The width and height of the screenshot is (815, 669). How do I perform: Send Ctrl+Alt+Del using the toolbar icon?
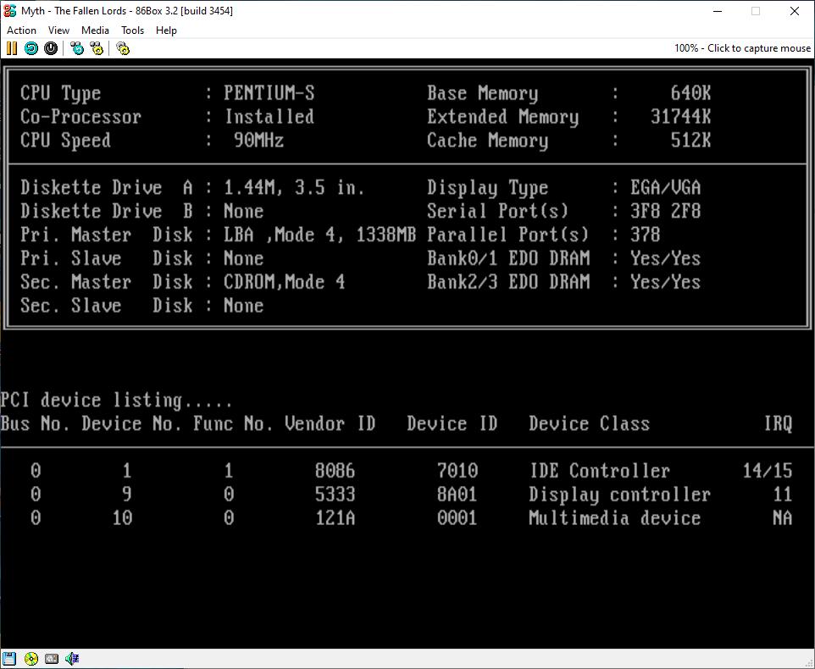[x=77, y=48]
